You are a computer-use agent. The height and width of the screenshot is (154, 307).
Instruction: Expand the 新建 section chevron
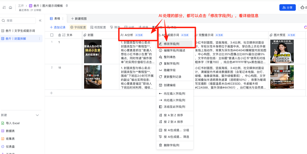37,115
